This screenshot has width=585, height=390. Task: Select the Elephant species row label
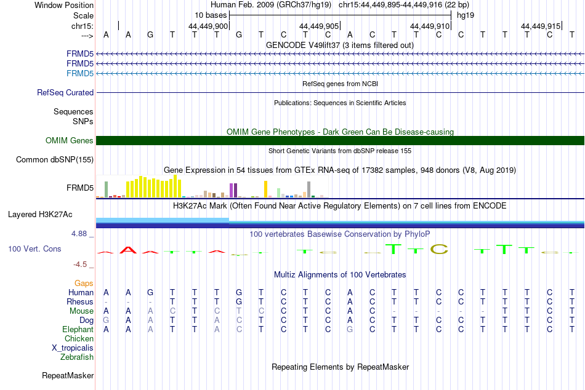coord(78,329)
